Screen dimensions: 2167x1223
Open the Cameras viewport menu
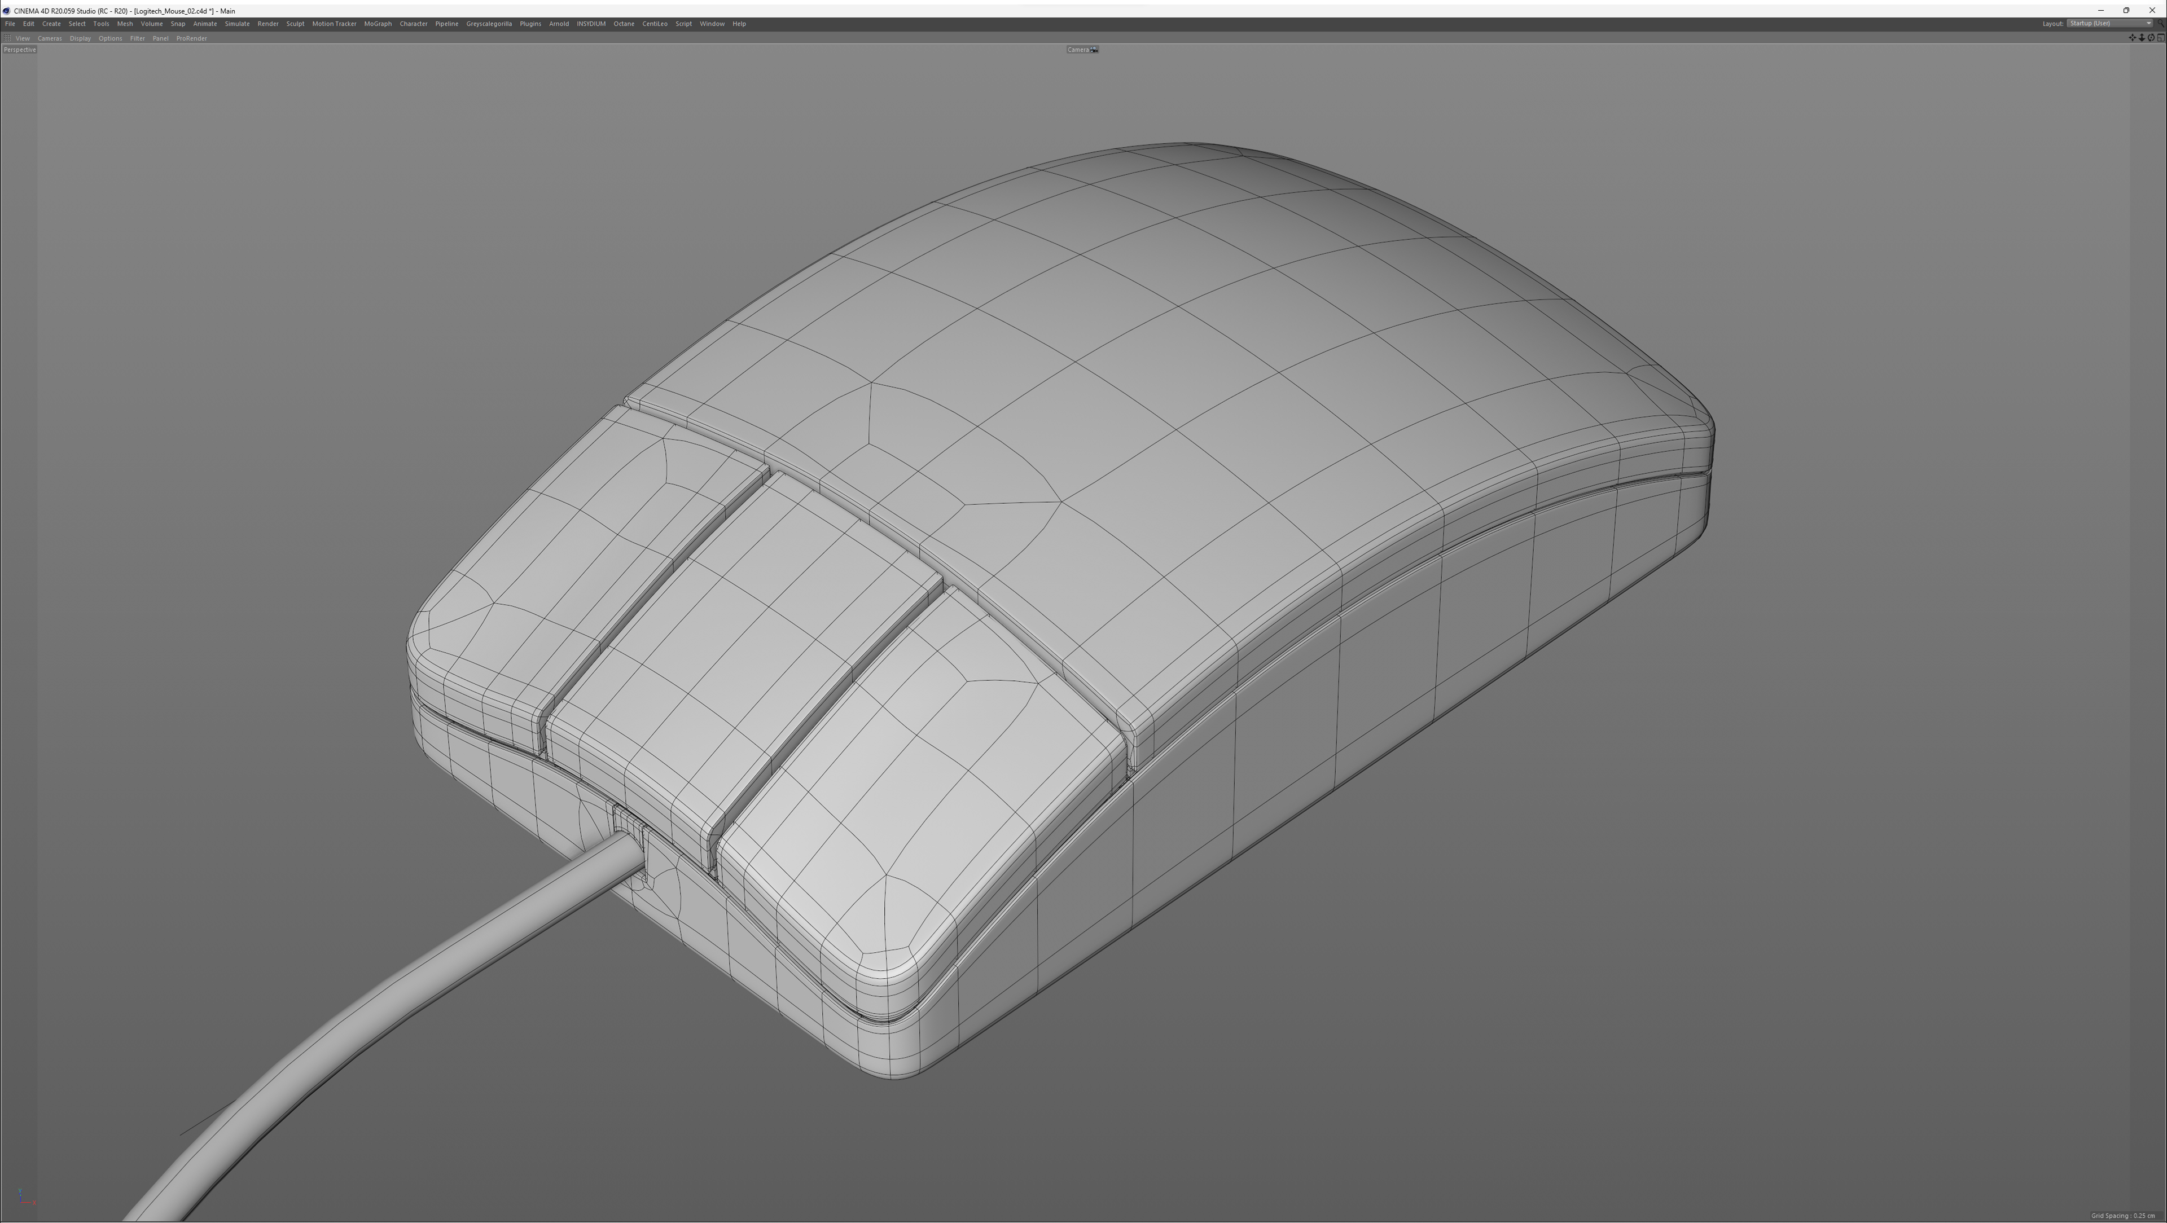click(49, 38)
